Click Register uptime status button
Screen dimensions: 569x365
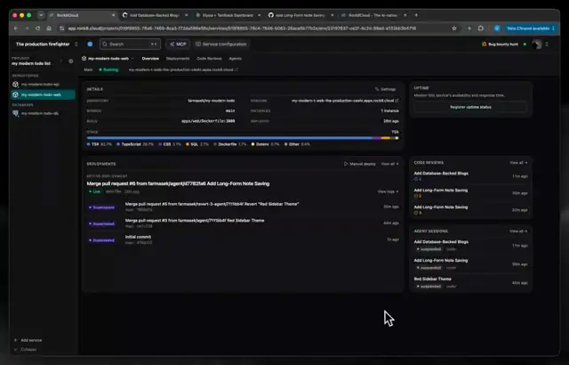click(470, 107)
